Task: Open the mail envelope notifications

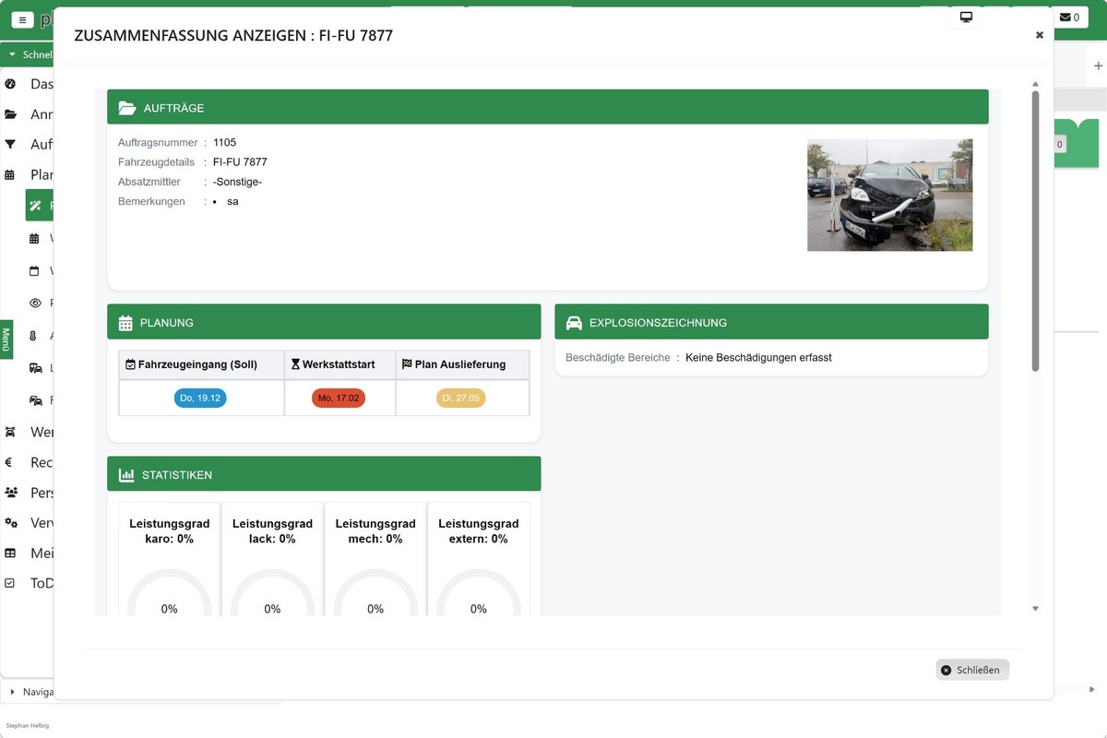Action: point(1069,18)
